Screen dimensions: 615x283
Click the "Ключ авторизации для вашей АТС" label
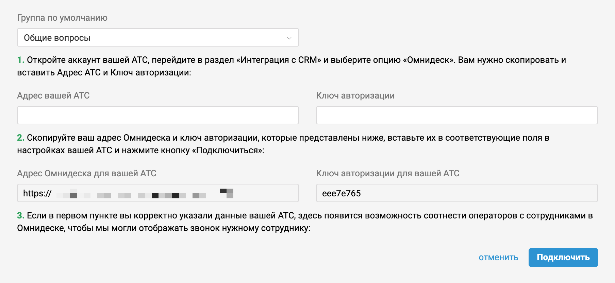[387, 173]
